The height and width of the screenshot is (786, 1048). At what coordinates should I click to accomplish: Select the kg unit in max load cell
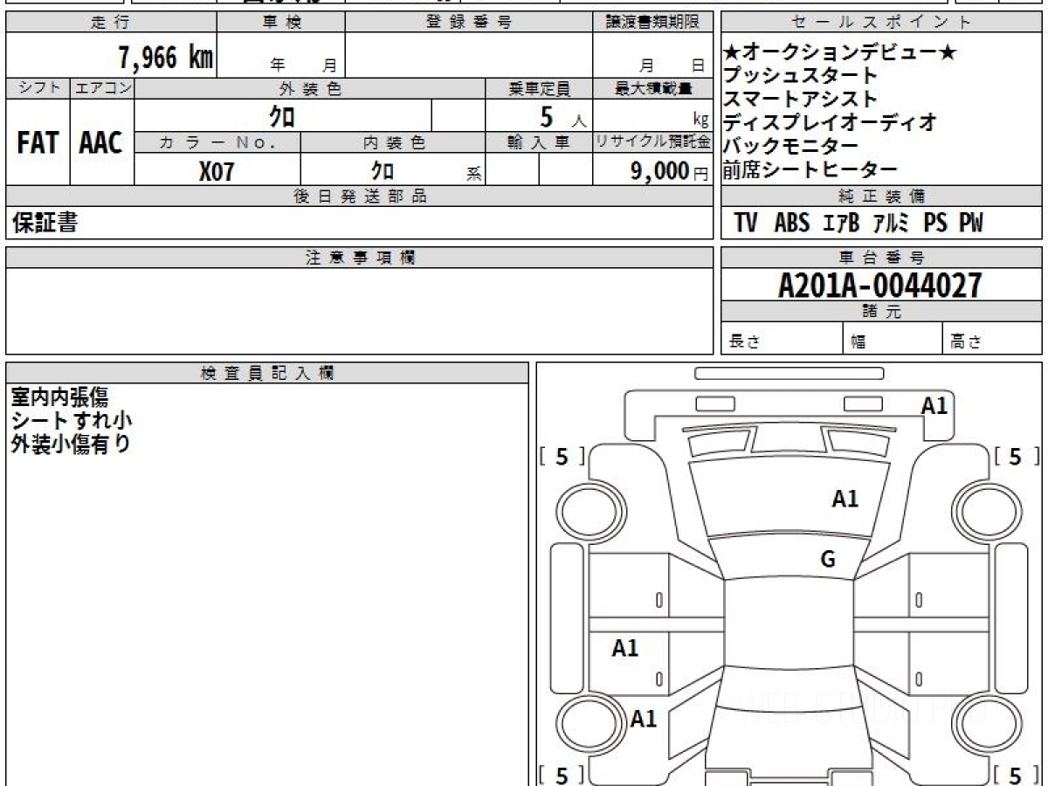(x=700, y=121)
